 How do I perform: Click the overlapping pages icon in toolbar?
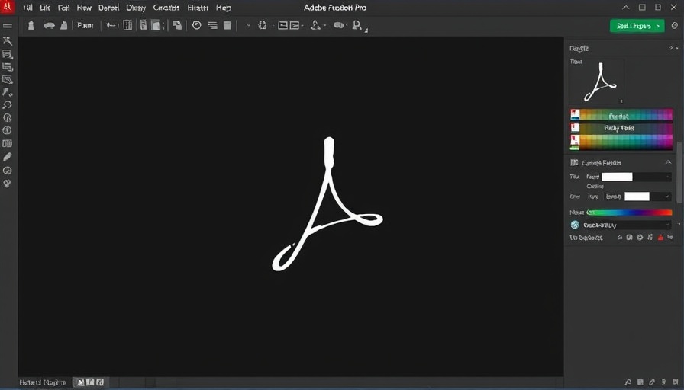click(x=177, y=25)
